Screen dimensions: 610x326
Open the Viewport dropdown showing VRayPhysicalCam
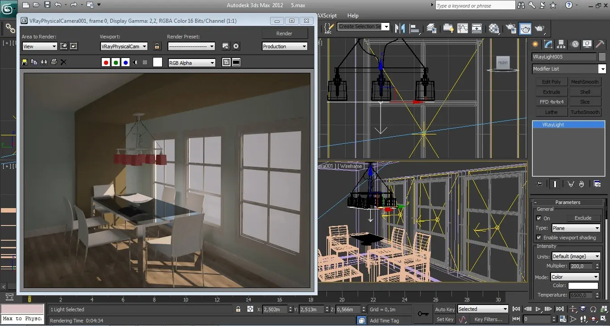click(x=124, y=46)
